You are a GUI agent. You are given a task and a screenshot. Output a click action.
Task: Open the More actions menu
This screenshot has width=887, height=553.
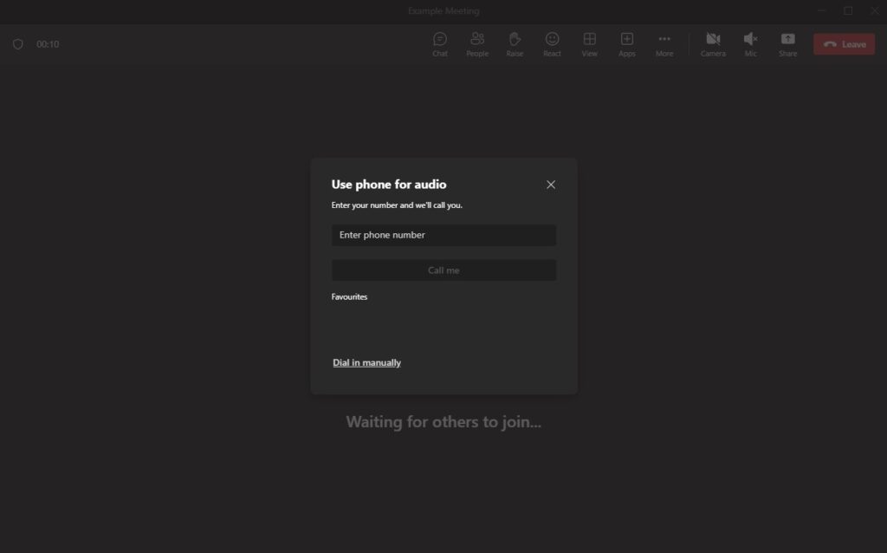[664, 44]
